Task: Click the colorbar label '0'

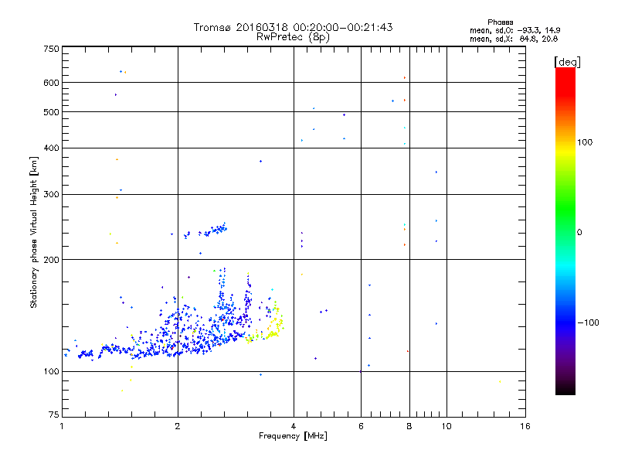Action: coord(579,233)
